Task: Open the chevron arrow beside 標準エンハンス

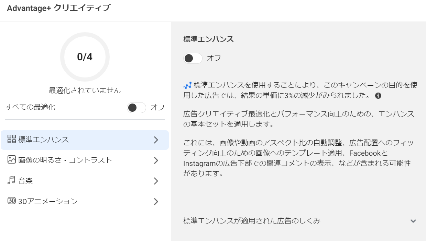Action: tap(156, 140)
